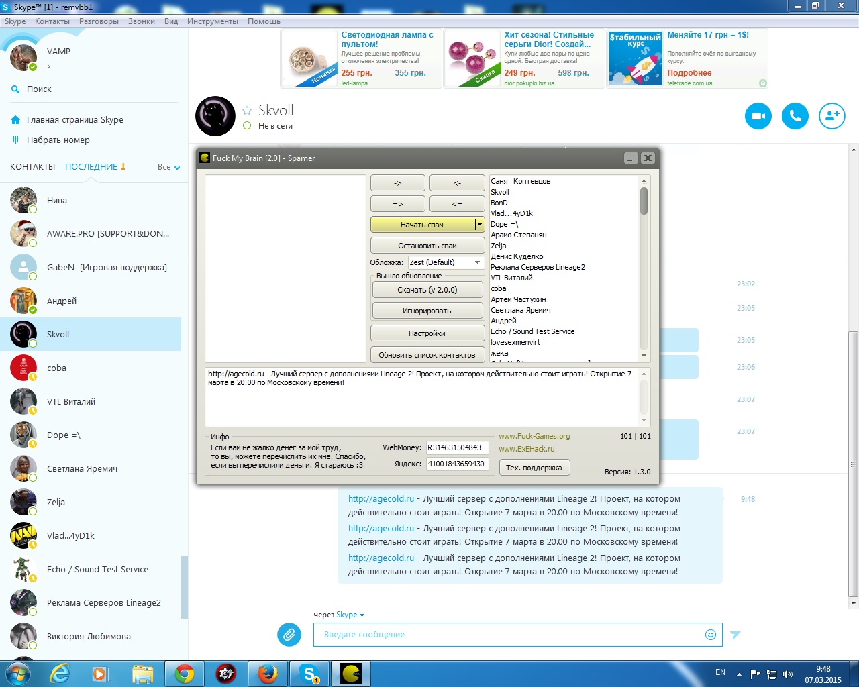Open the Разговоры menu

pyautogui.click(x=99, y=21)
